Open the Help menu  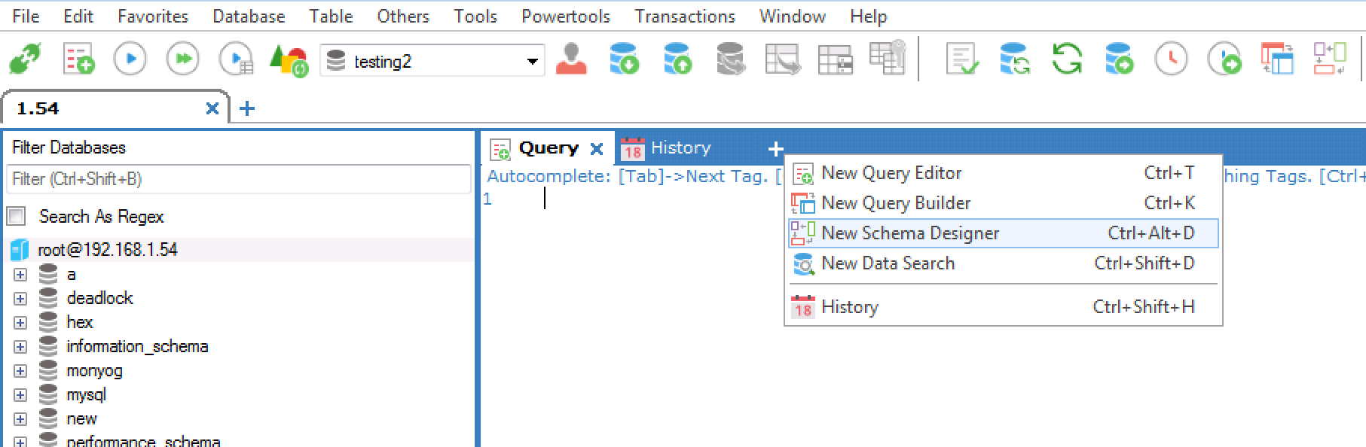869,16
